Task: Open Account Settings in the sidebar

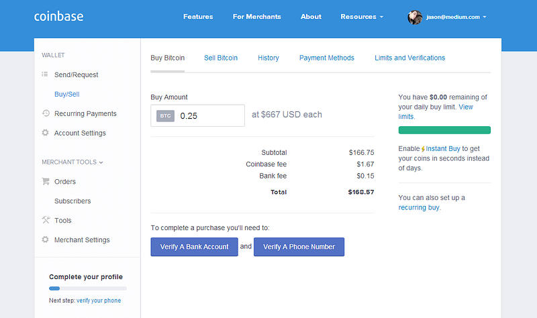Action: tap(80, 133)
